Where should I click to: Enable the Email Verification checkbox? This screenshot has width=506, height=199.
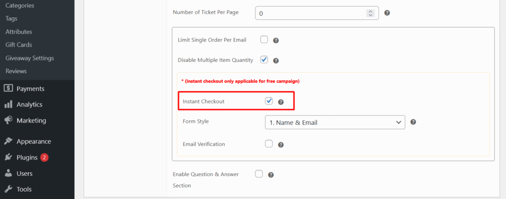269,144
